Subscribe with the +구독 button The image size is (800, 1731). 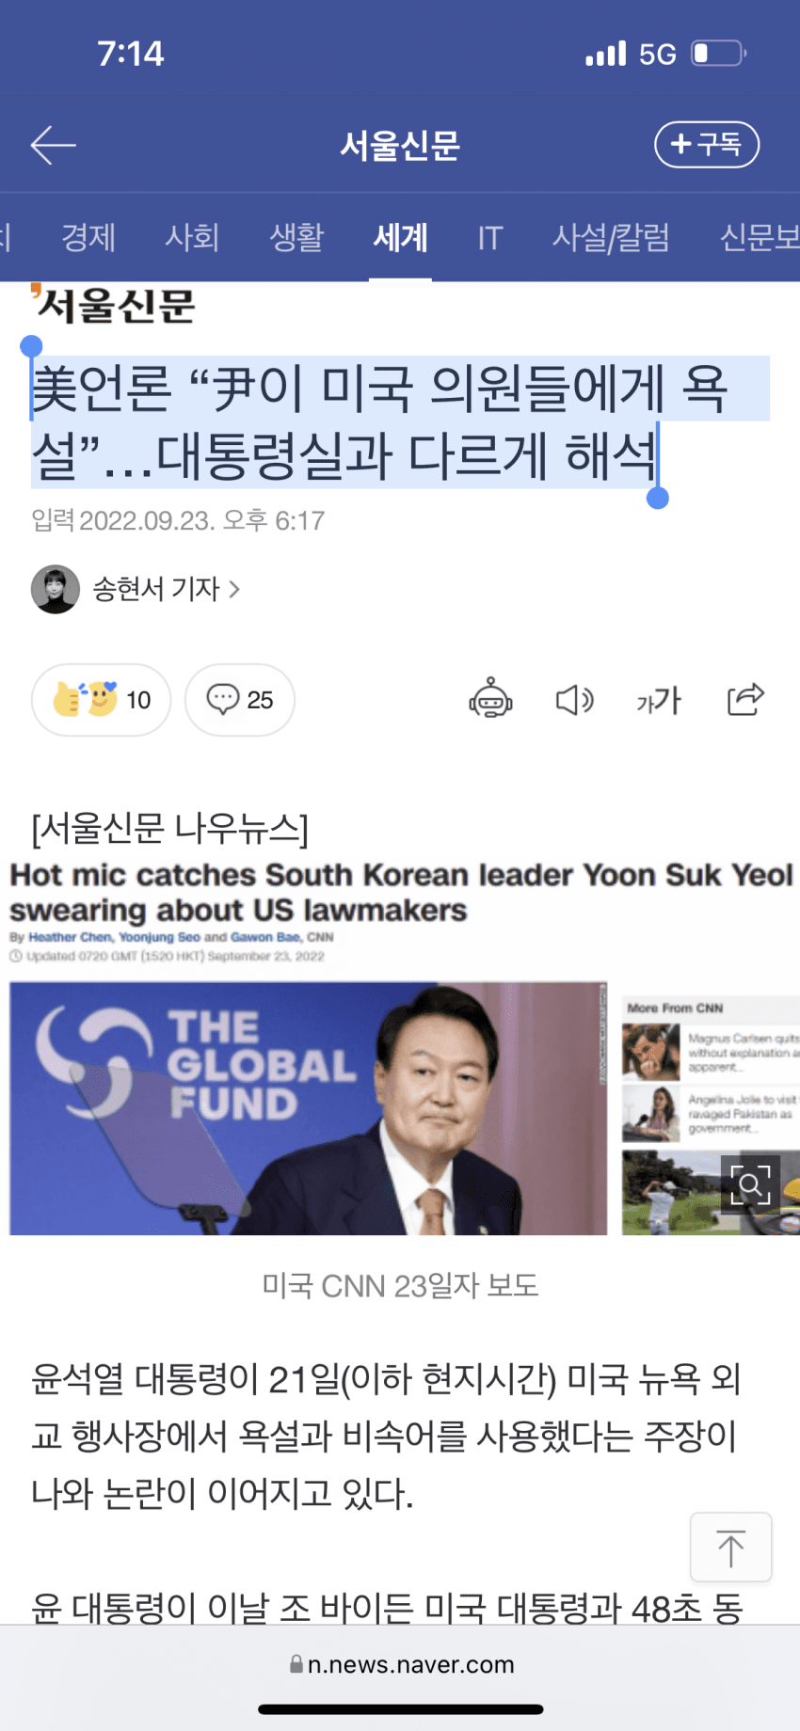(707, 144)
